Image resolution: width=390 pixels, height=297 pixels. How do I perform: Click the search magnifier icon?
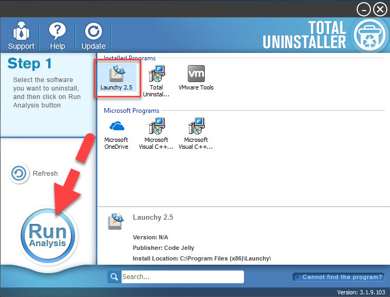pos(114,276)
